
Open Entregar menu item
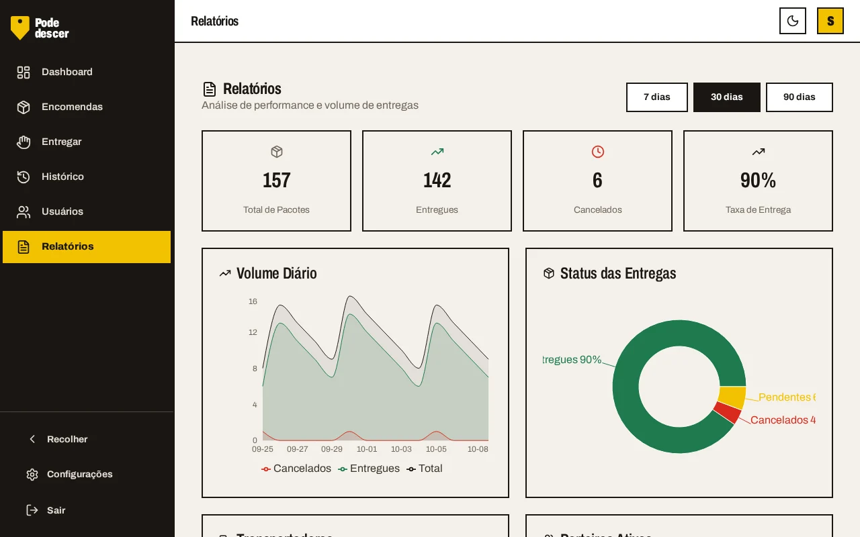coord(87,142)
